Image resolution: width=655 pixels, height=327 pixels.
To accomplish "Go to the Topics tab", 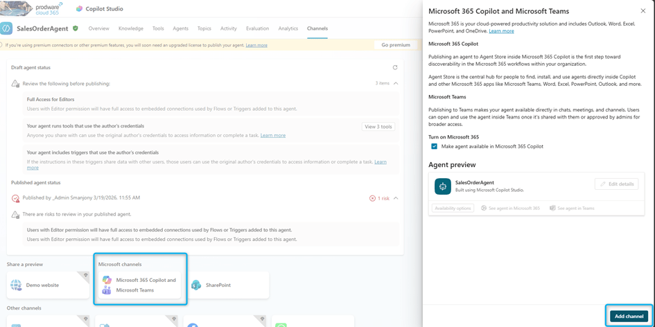I will tap(204, 28).
